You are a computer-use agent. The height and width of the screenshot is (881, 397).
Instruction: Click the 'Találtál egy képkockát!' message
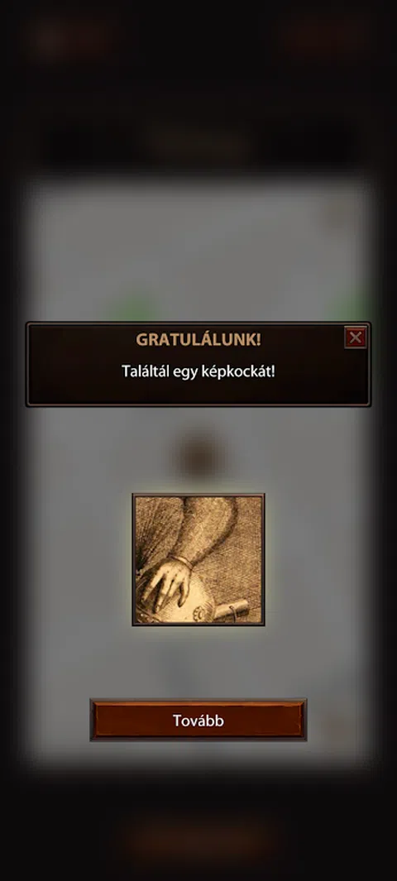198,371
